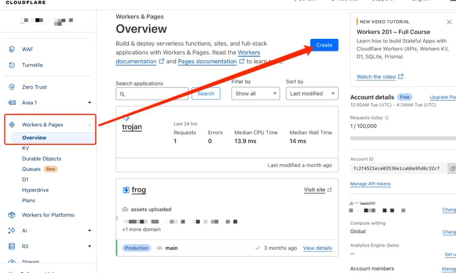Click the Free plan badge
456x273 pixels.
[x=404, y=97]
